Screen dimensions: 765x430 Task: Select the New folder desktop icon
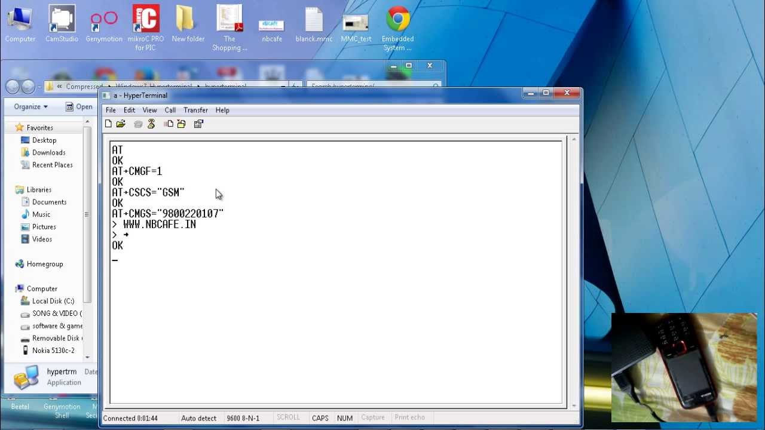[x=188, y=24]
